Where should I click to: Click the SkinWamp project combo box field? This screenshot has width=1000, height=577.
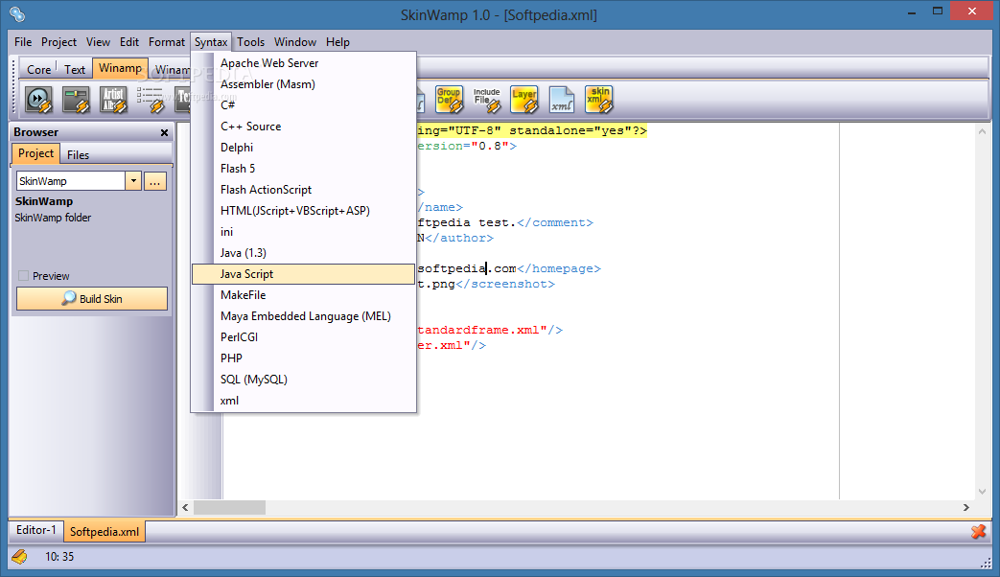[71, 181]
